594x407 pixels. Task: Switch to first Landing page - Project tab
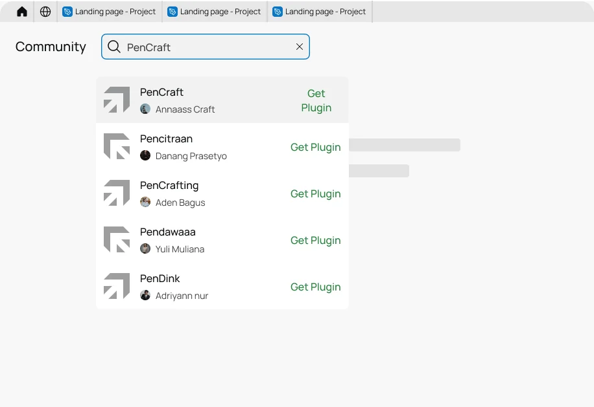(110, 12)
